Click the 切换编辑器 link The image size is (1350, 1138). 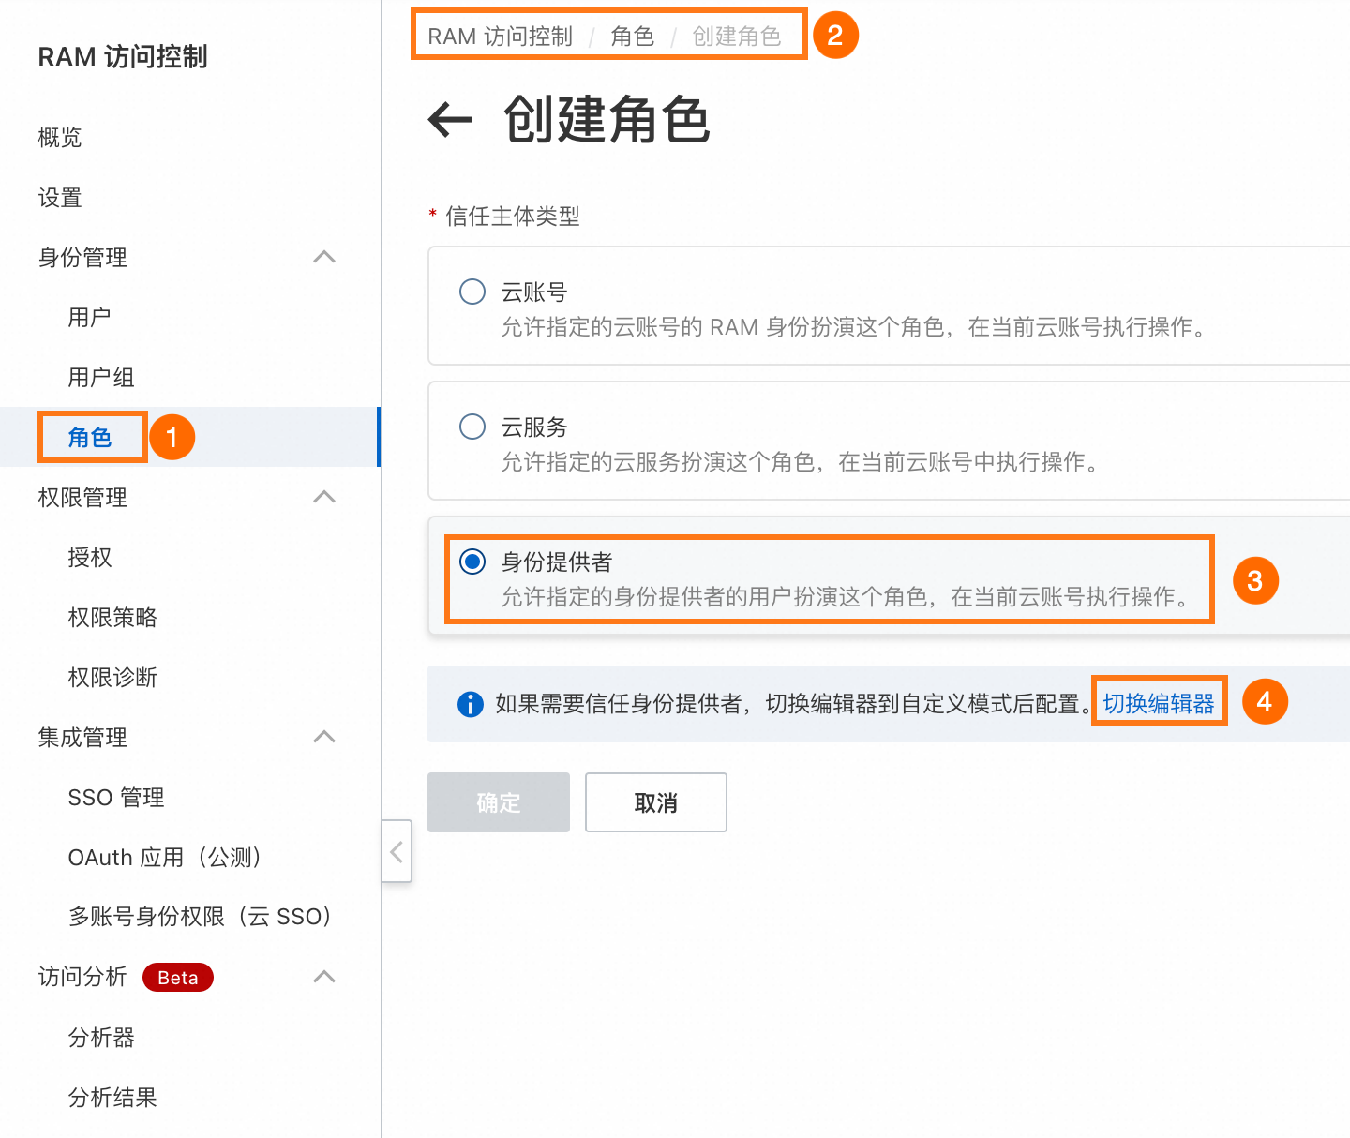[x=1159, y=704]
